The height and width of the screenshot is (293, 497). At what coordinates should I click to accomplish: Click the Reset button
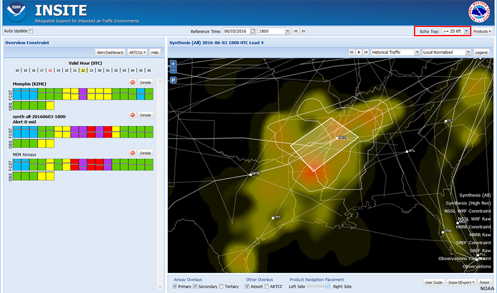[x=484, y=282]
